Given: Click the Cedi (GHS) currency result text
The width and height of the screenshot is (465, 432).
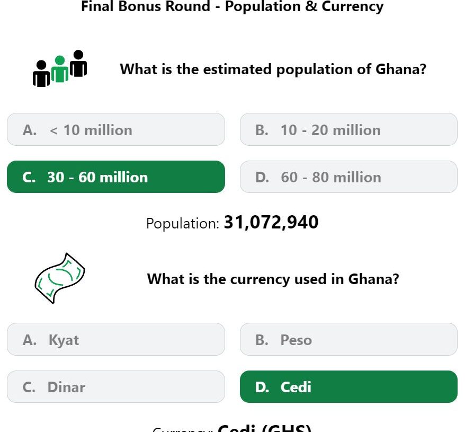Looking at the screenshot, I should click(232, 428).
